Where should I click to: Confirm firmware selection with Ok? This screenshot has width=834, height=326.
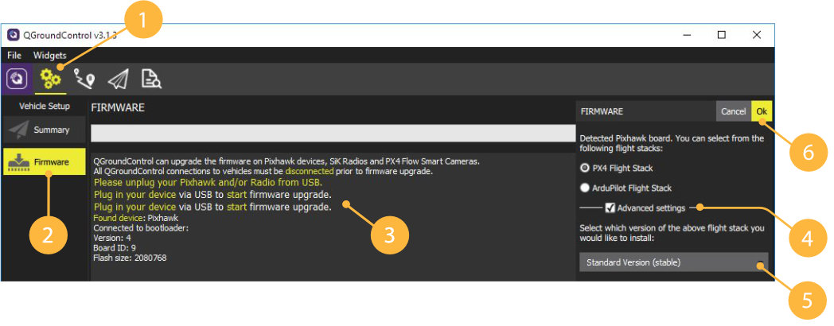click(x=762, y=111)
